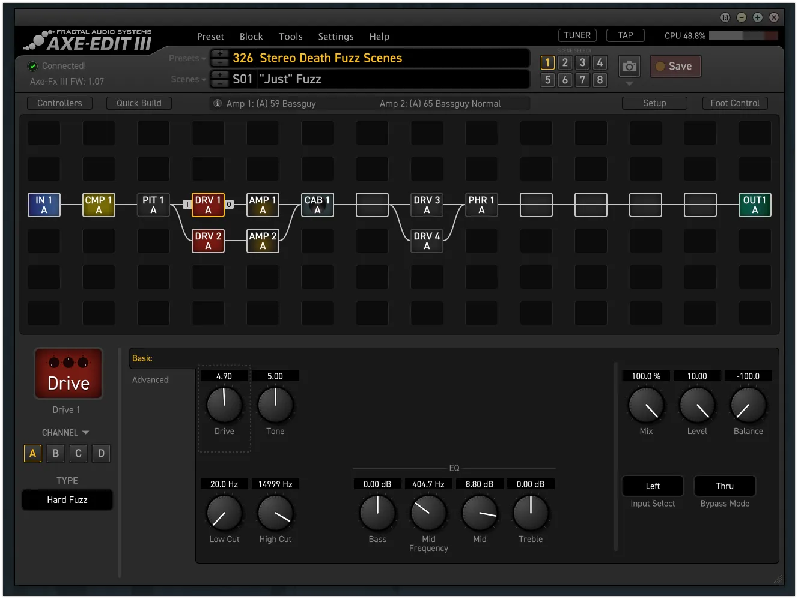The width and height of the screenshot is (798, 599).
Task: Select the PHR 1 phaser block
Action: (x=481, y=205)
